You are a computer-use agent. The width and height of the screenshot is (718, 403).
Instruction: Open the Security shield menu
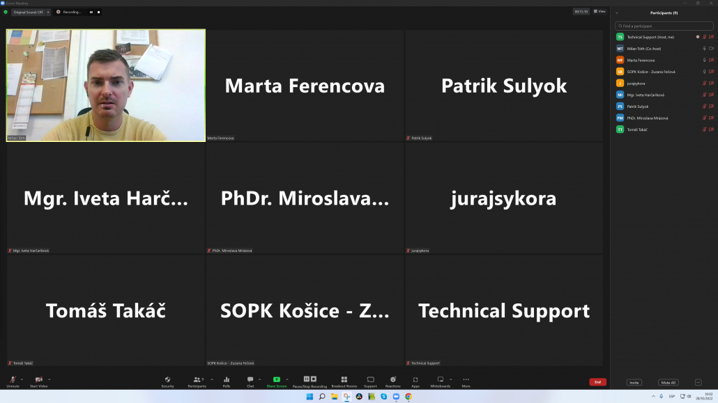pyautogui.click(x=167, y=380)
